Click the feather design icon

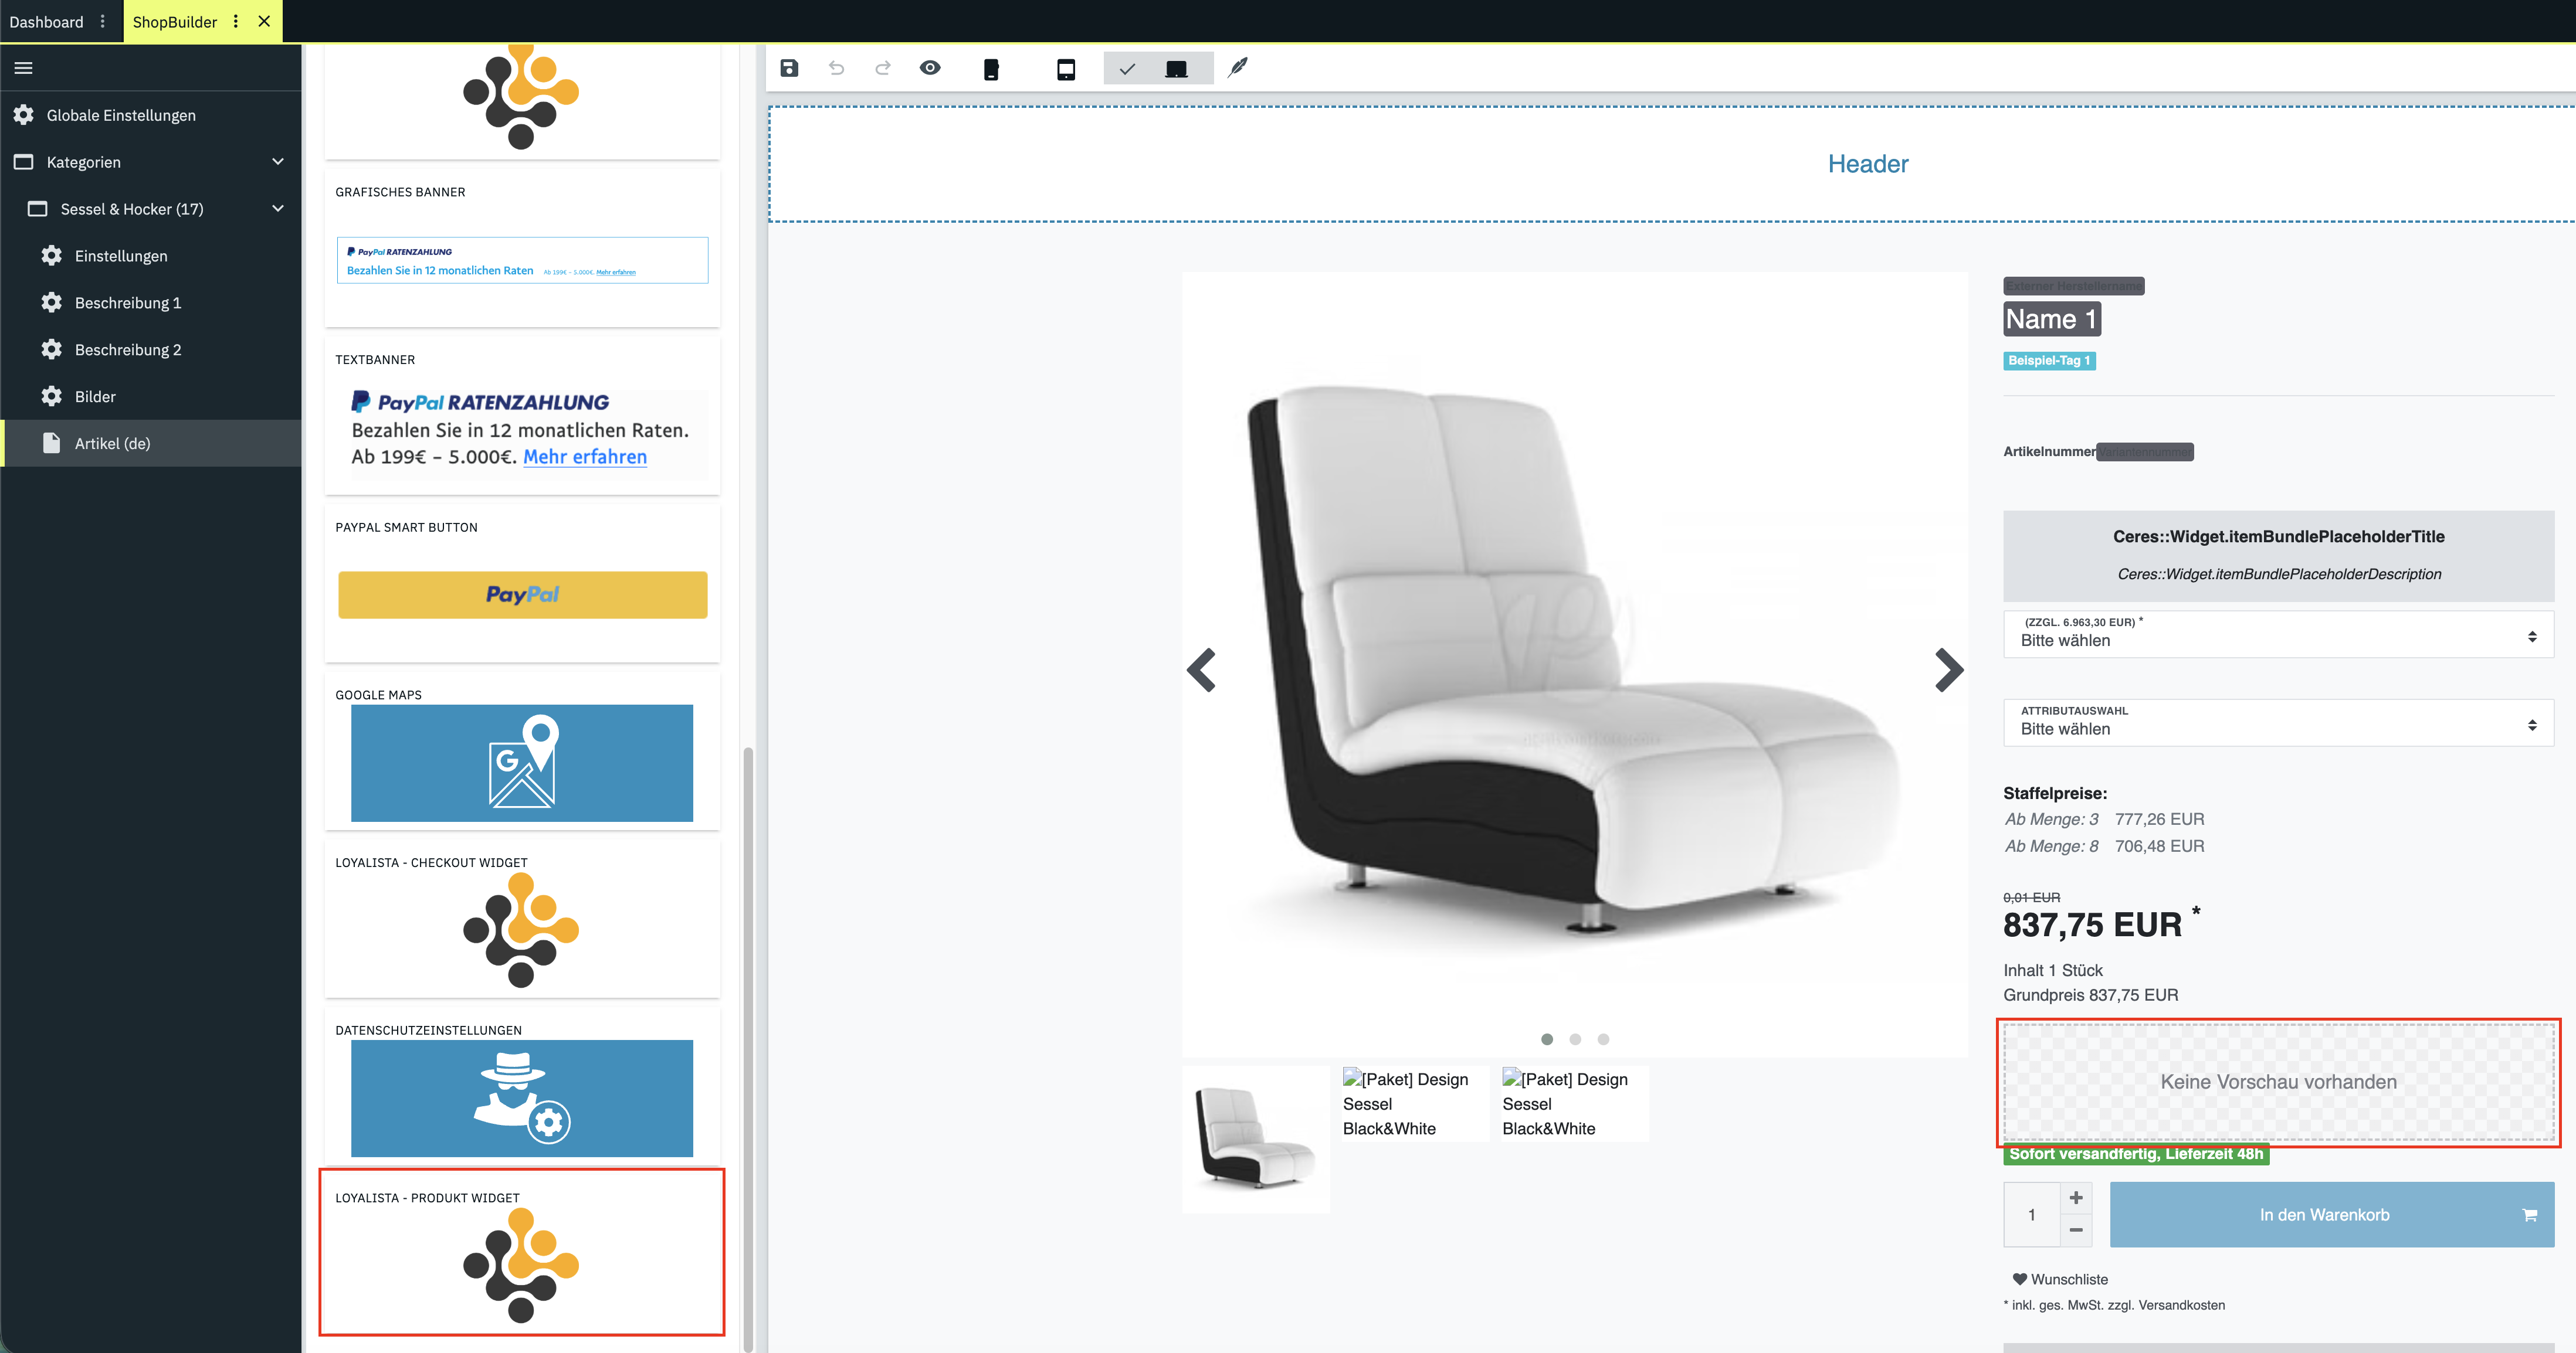tap(1238, 68)
